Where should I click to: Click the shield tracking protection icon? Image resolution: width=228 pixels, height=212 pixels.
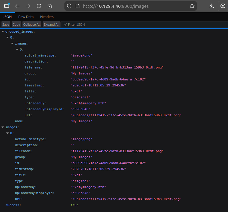click(69, 6)
